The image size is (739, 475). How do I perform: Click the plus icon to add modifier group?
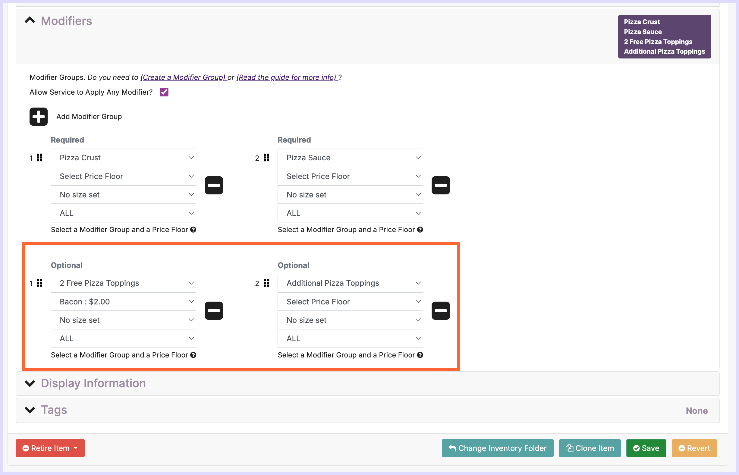pyautogui.click(x=39, y=117)
